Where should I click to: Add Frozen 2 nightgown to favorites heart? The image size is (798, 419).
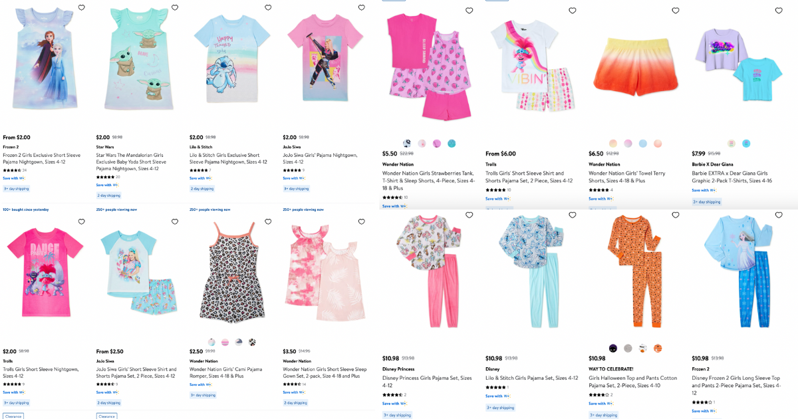click(81, 7)
